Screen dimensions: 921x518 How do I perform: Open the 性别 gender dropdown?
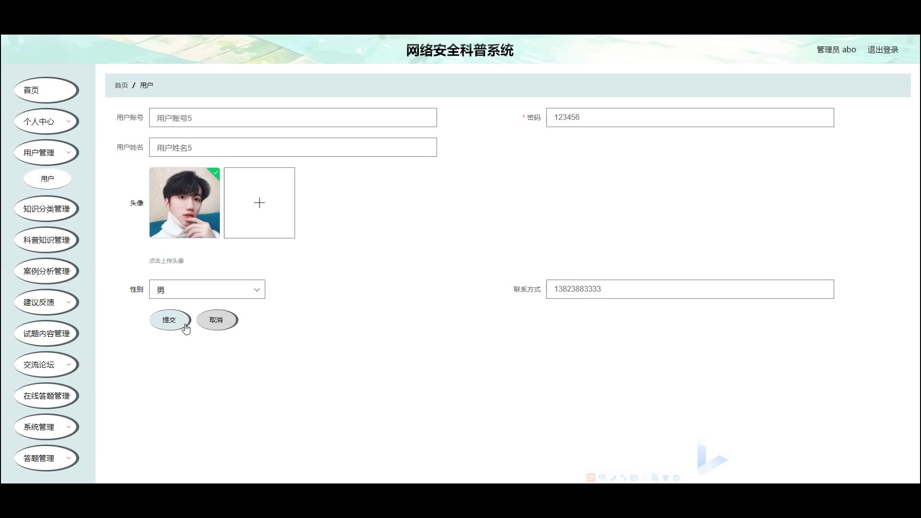coord(207,289)
